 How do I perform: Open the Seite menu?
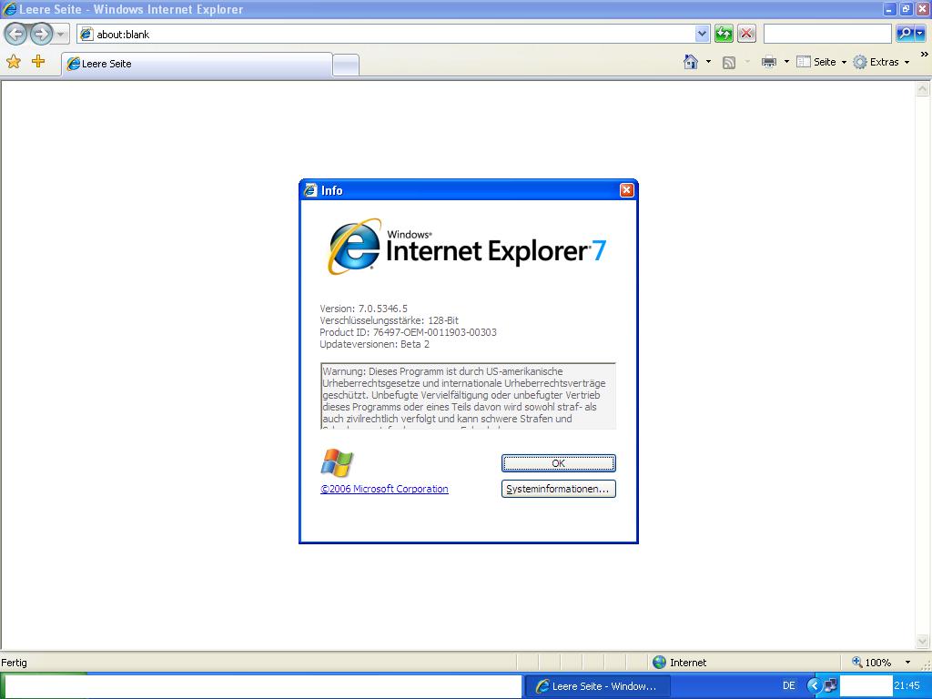821,62
